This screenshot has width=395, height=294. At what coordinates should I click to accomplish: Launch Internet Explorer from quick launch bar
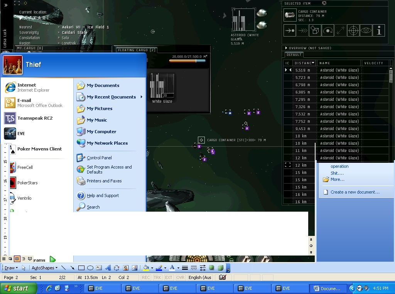(x=49, y=288)
